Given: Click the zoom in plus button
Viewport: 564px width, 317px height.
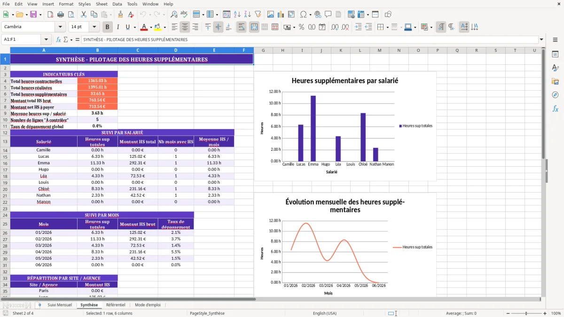Looking at the screenshot, I should click(545, 313).
